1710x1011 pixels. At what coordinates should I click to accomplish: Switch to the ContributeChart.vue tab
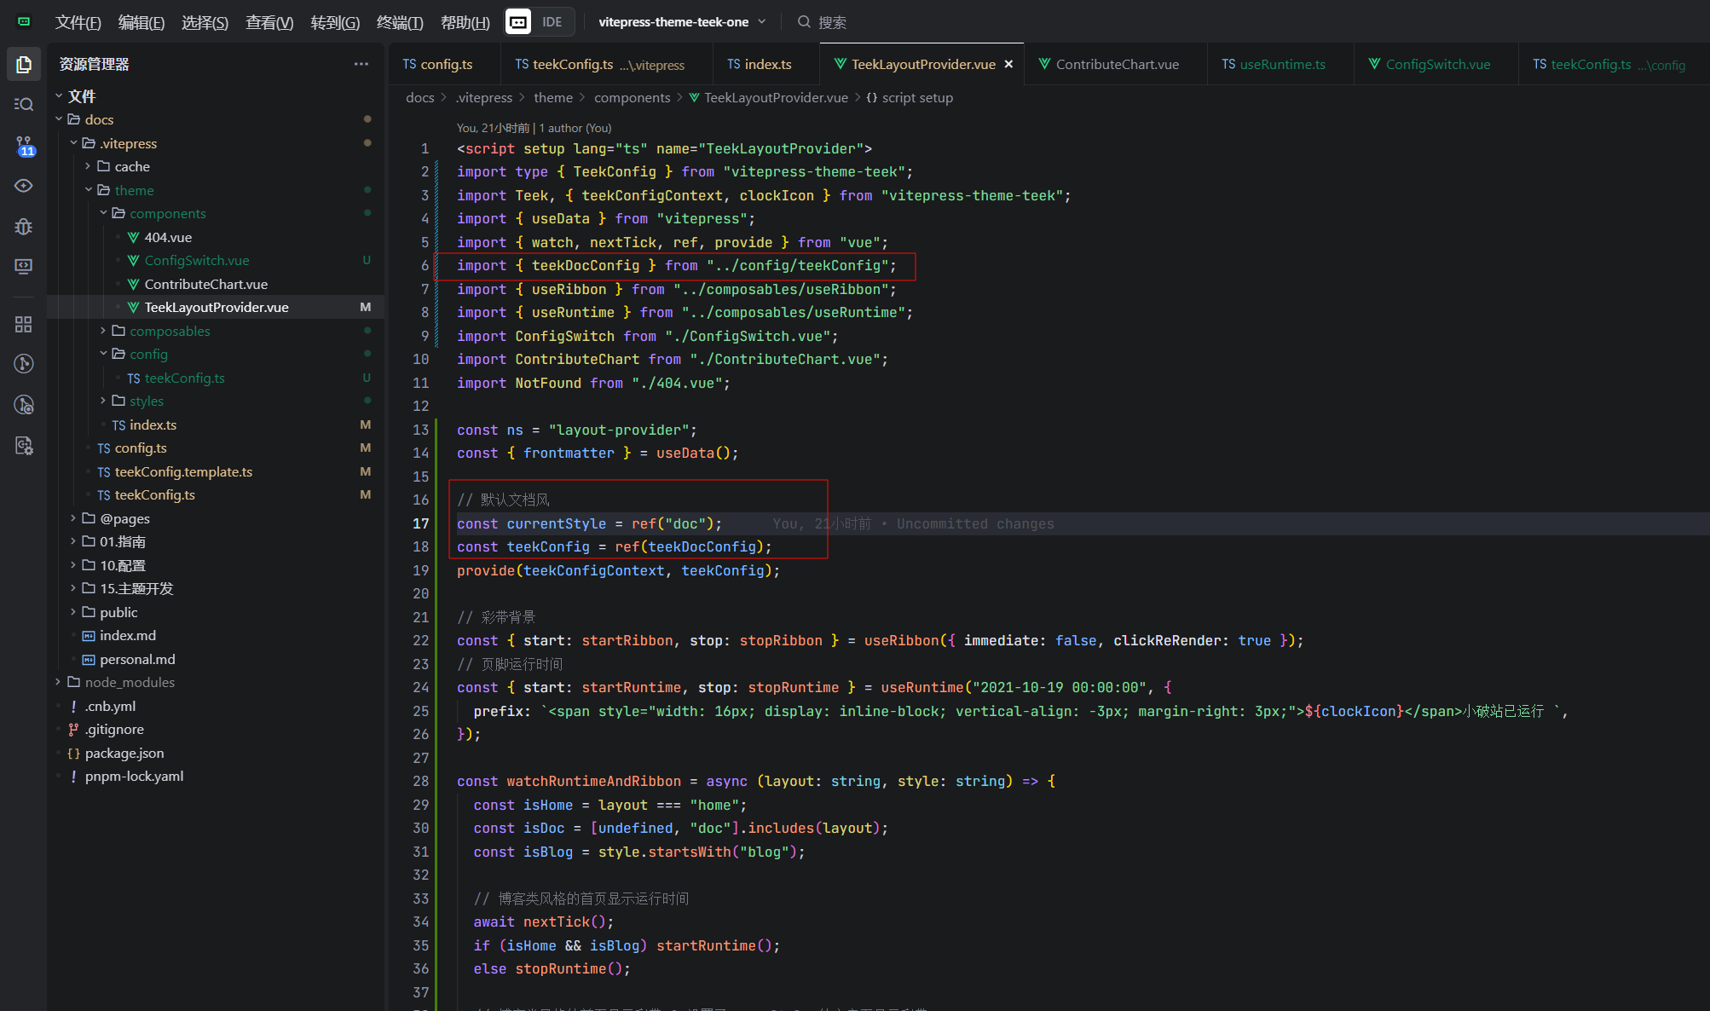coord(1117,64)
